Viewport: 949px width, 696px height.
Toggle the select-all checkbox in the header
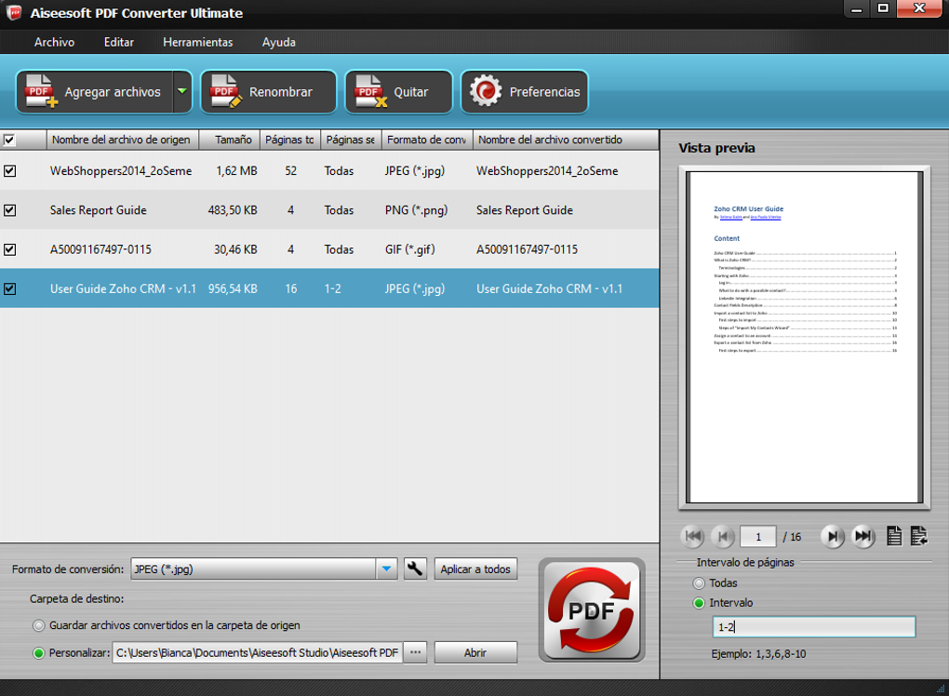(x=10, y=139)
